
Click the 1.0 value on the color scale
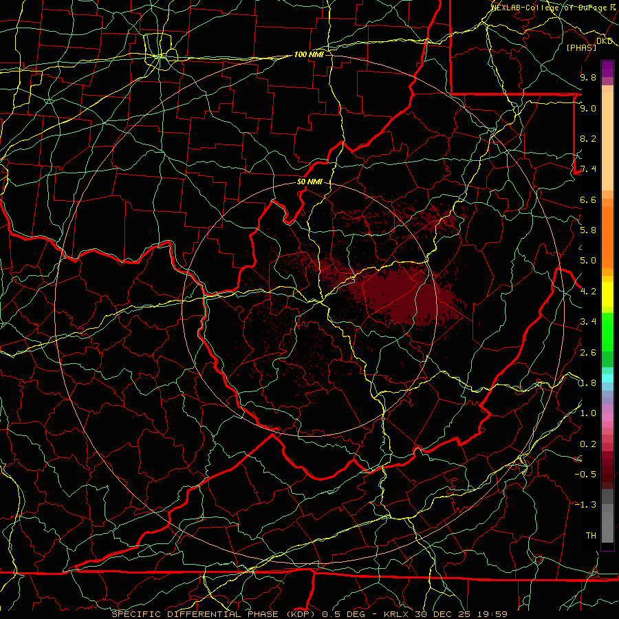588,413
